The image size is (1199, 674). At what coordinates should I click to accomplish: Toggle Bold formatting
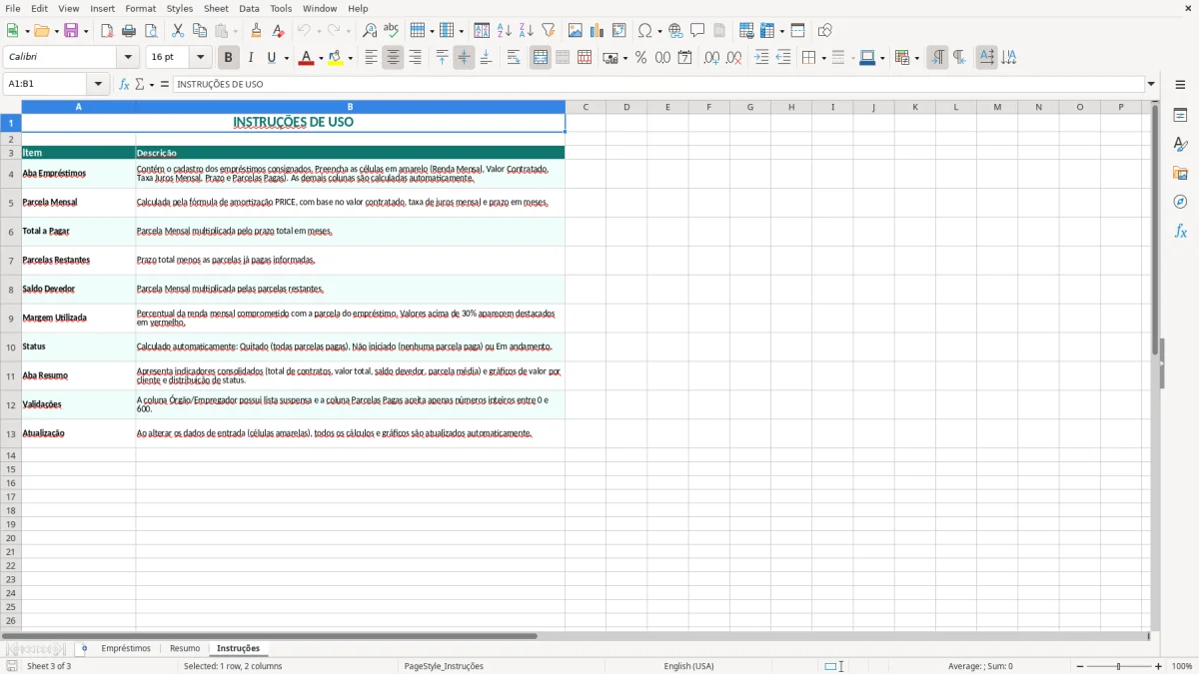(228, 58)
